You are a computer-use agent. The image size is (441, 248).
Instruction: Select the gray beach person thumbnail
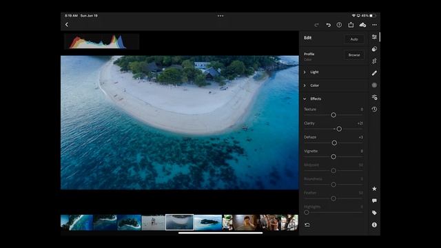pyautogui.click(x=153, y=223)
